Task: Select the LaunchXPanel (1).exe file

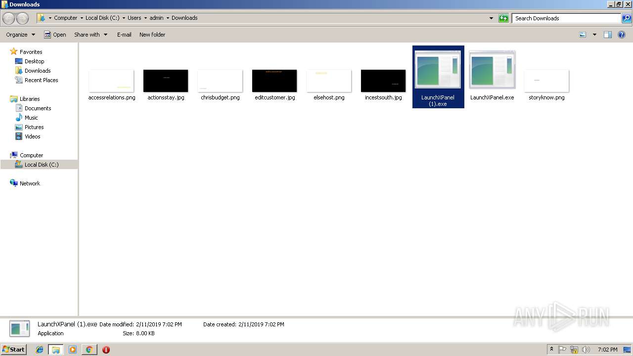Action: coord(438,77)
